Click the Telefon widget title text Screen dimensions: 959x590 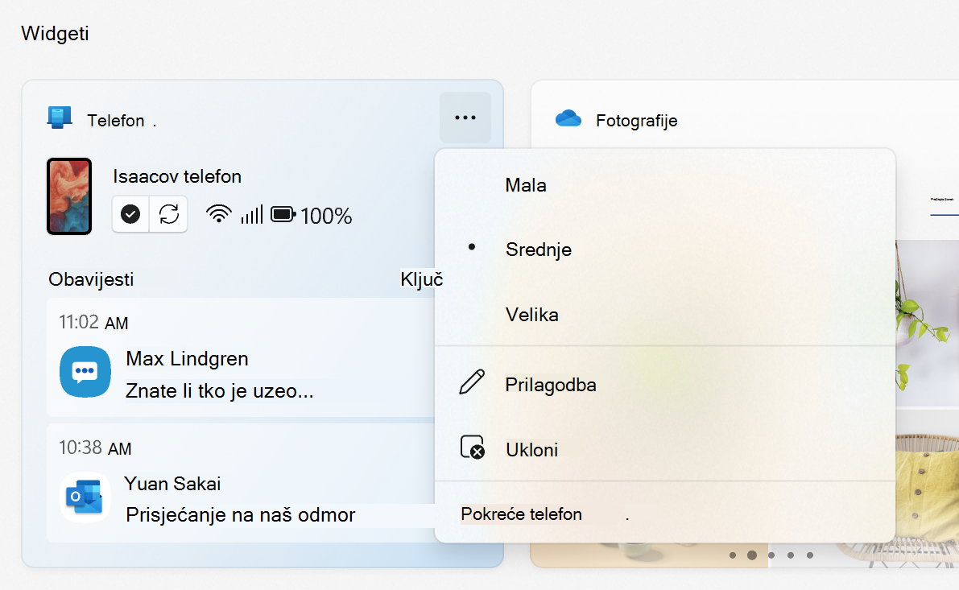point(116,121)
